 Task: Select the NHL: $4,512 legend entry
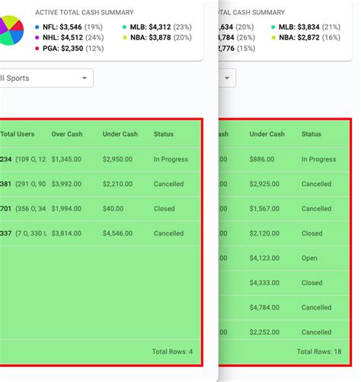pos(69,37)
